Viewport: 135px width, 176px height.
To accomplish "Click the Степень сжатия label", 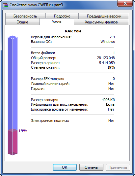I will tap(45, 67).
